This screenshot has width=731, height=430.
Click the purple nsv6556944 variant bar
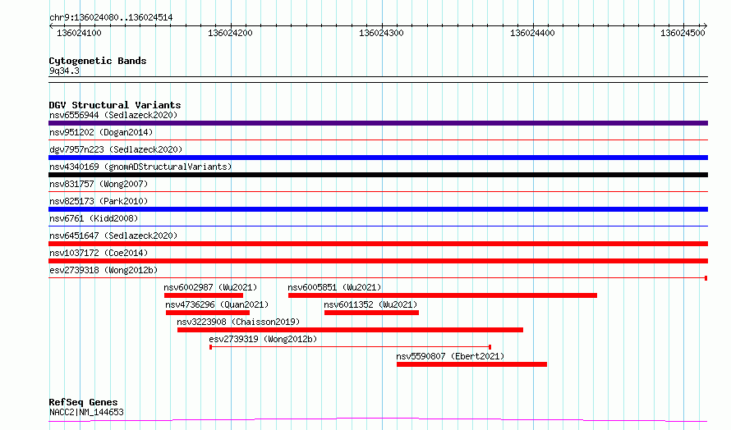click(x=378, y=123)
